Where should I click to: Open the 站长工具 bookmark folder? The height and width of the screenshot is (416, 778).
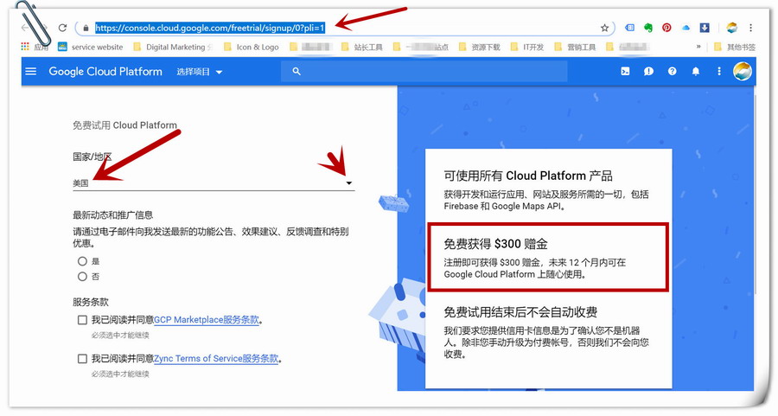[x=362, y=48]
